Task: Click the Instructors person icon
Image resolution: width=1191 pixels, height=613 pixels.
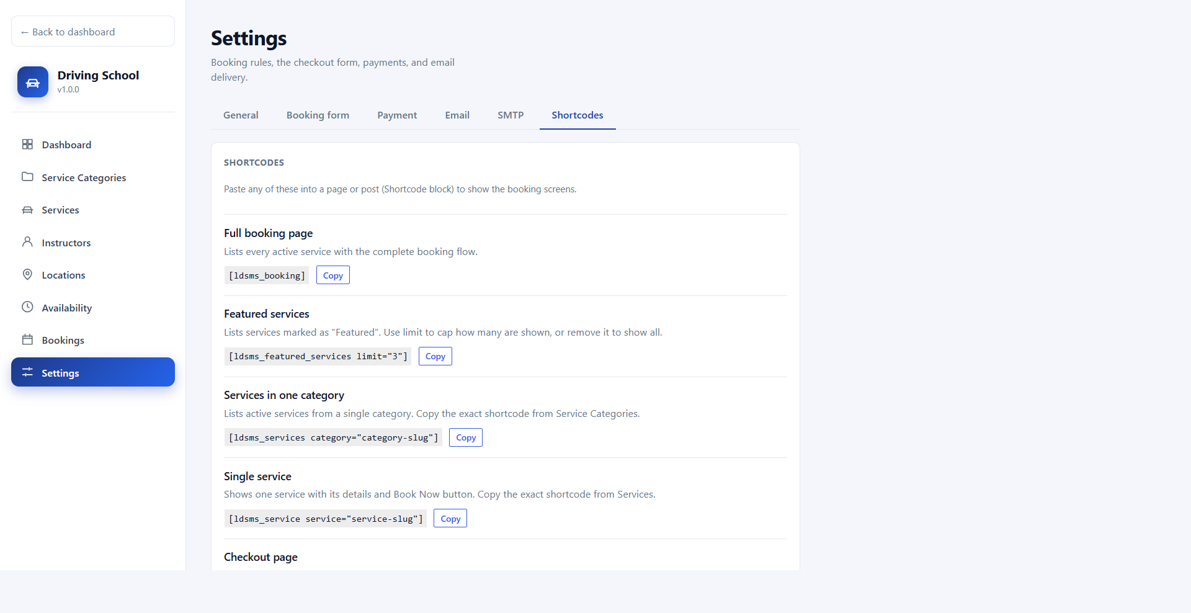Action: click(27, 242)
